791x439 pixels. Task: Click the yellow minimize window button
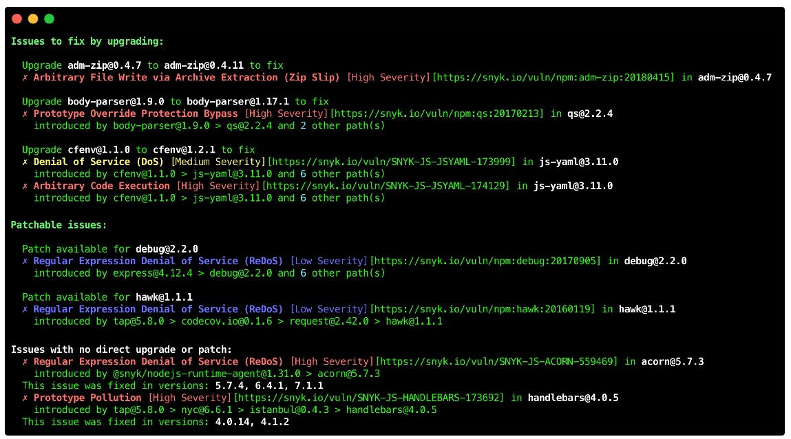33,19
